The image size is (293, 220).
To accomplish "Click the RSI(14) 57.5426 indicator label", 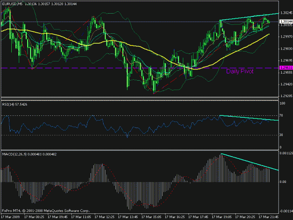I will click(x=15, y=104).
